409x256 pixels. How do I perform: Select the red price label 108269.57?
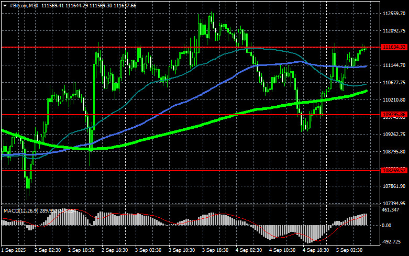point(395,170)
